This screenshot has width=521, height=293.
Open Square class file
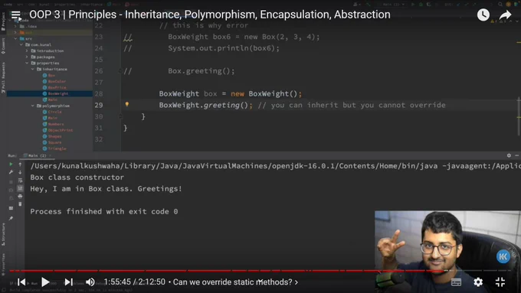pyautogui.click(x=52, y=142)
